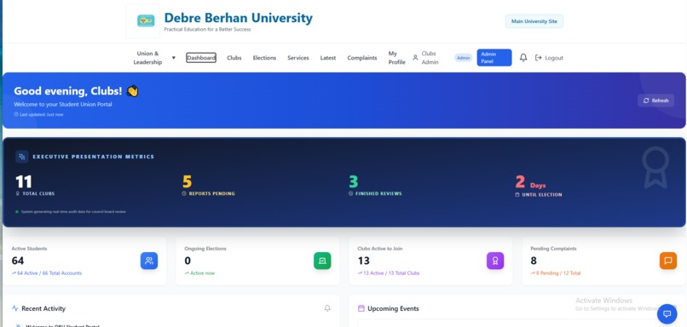The height and width of the screenshot is (327, 687).
Task: Click the Upcoming Events heading
Action: [x=393, y=308]
